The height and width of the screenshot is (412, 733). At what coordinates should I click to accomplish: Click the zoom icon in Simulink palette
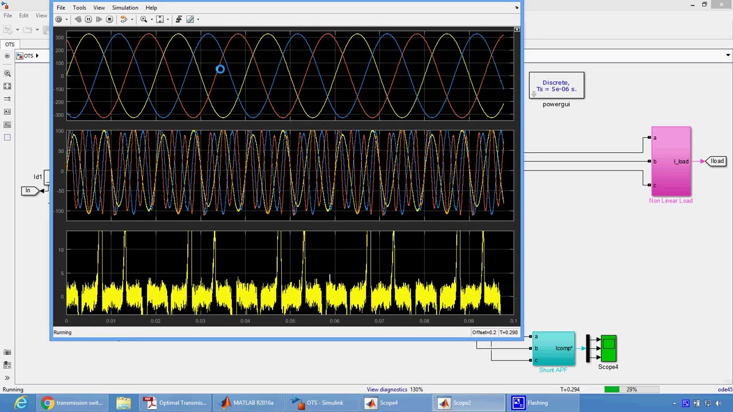click(7, 73)
